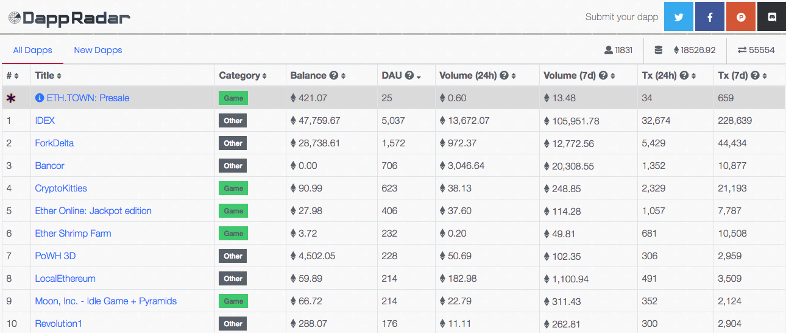Viewport: 786px width, 333px height.
Task: Click CryptoKitties Tx (7d) value 21,193
Action: pyautogui.click(x=732, y=188)
